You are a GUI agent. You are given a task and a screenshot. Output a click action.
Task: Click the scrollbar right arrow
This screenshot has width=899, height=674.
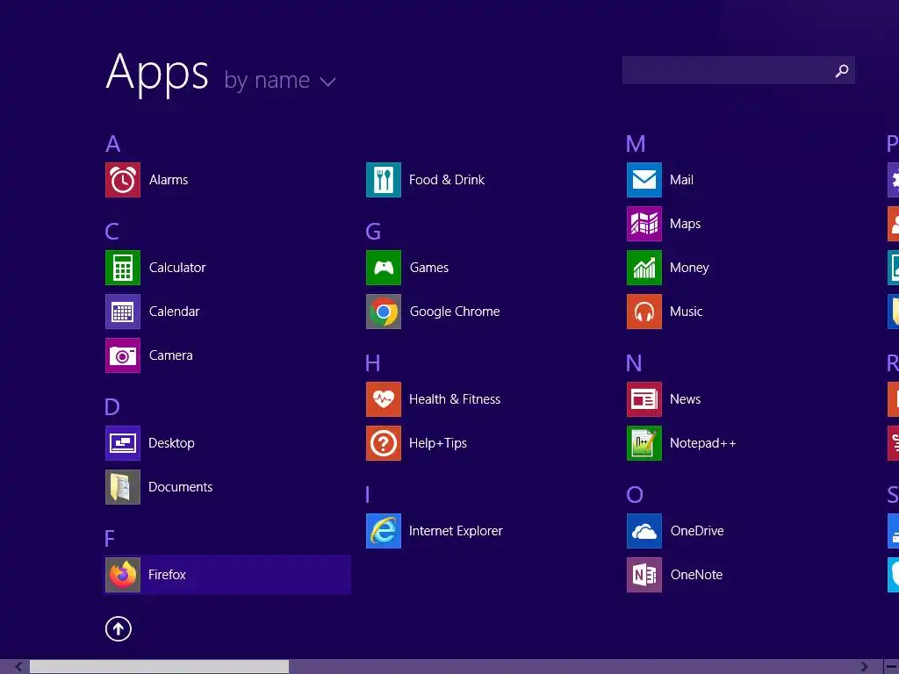864,667
